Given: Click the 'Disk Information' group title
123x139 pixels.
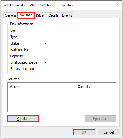Looking at the screenshot, I should click(22, 24).
